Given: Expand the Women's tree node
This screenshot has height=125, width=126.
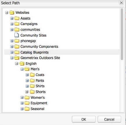Looking at the screenshot, I should [22, 97].
